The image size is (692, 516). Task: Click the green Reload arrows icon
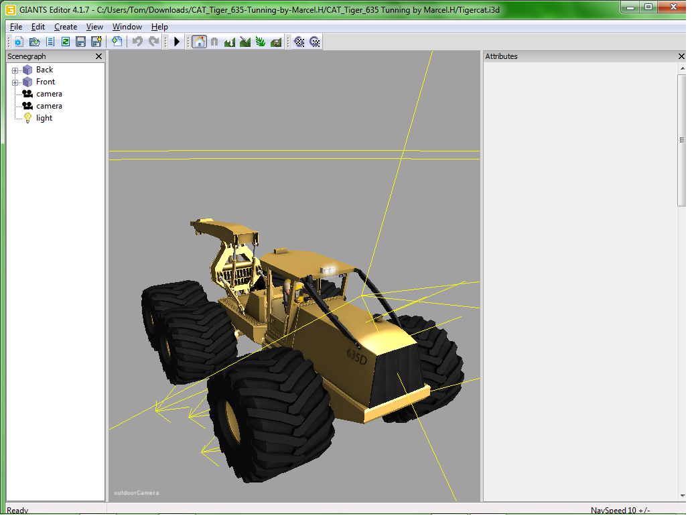coord(66,42)
